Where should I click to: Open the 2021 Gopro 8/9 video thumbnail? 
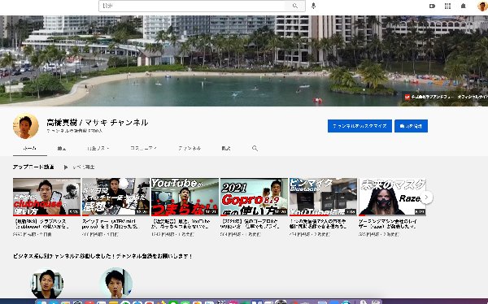tap(254, 197)
